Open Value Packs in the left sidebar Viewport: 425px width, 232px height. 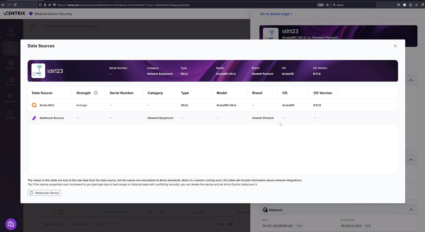click(x=11, y=98)
